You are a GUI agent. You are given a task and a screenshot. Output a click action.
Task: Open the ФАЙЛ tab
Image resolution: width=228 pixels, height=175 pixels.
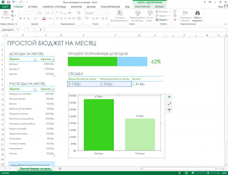5,7
